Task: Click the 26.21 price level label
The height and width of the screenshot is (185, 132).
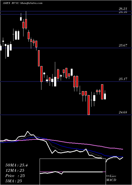Action: pos(123,9)
